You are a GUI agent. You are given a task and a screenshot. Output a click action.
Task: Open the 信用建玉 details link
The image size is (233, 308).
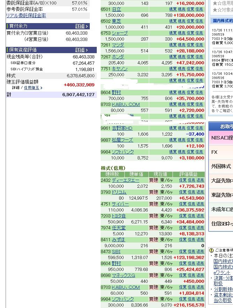[33, 88]
